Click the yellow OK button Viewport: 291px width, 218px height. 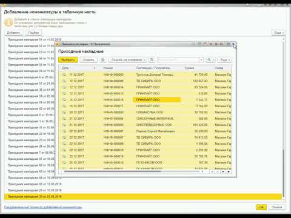[x=261, y=207]
